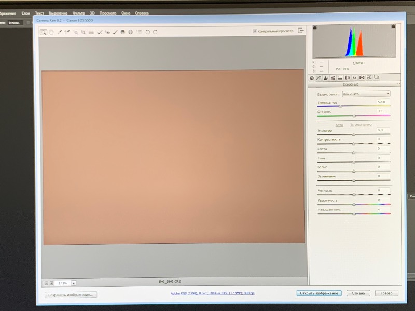Open the Баланс белого dropdown
Viewport: 415px width, 311px height.
click(366, 94)
